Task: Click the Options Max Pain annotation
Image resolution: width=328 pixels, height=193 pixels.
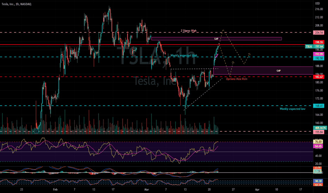Action: pyautogui.click(x=236, y=79)
